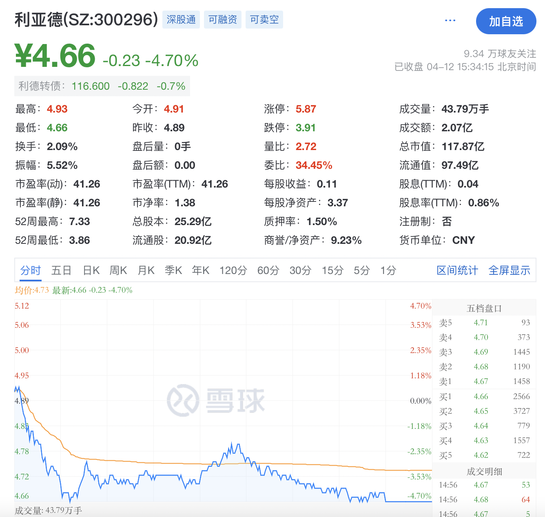This screenshot has height=517, width=545.
Task: Select the 卖3 order row at 4.69
Action: pyautogui.click(x=484, y=352)
